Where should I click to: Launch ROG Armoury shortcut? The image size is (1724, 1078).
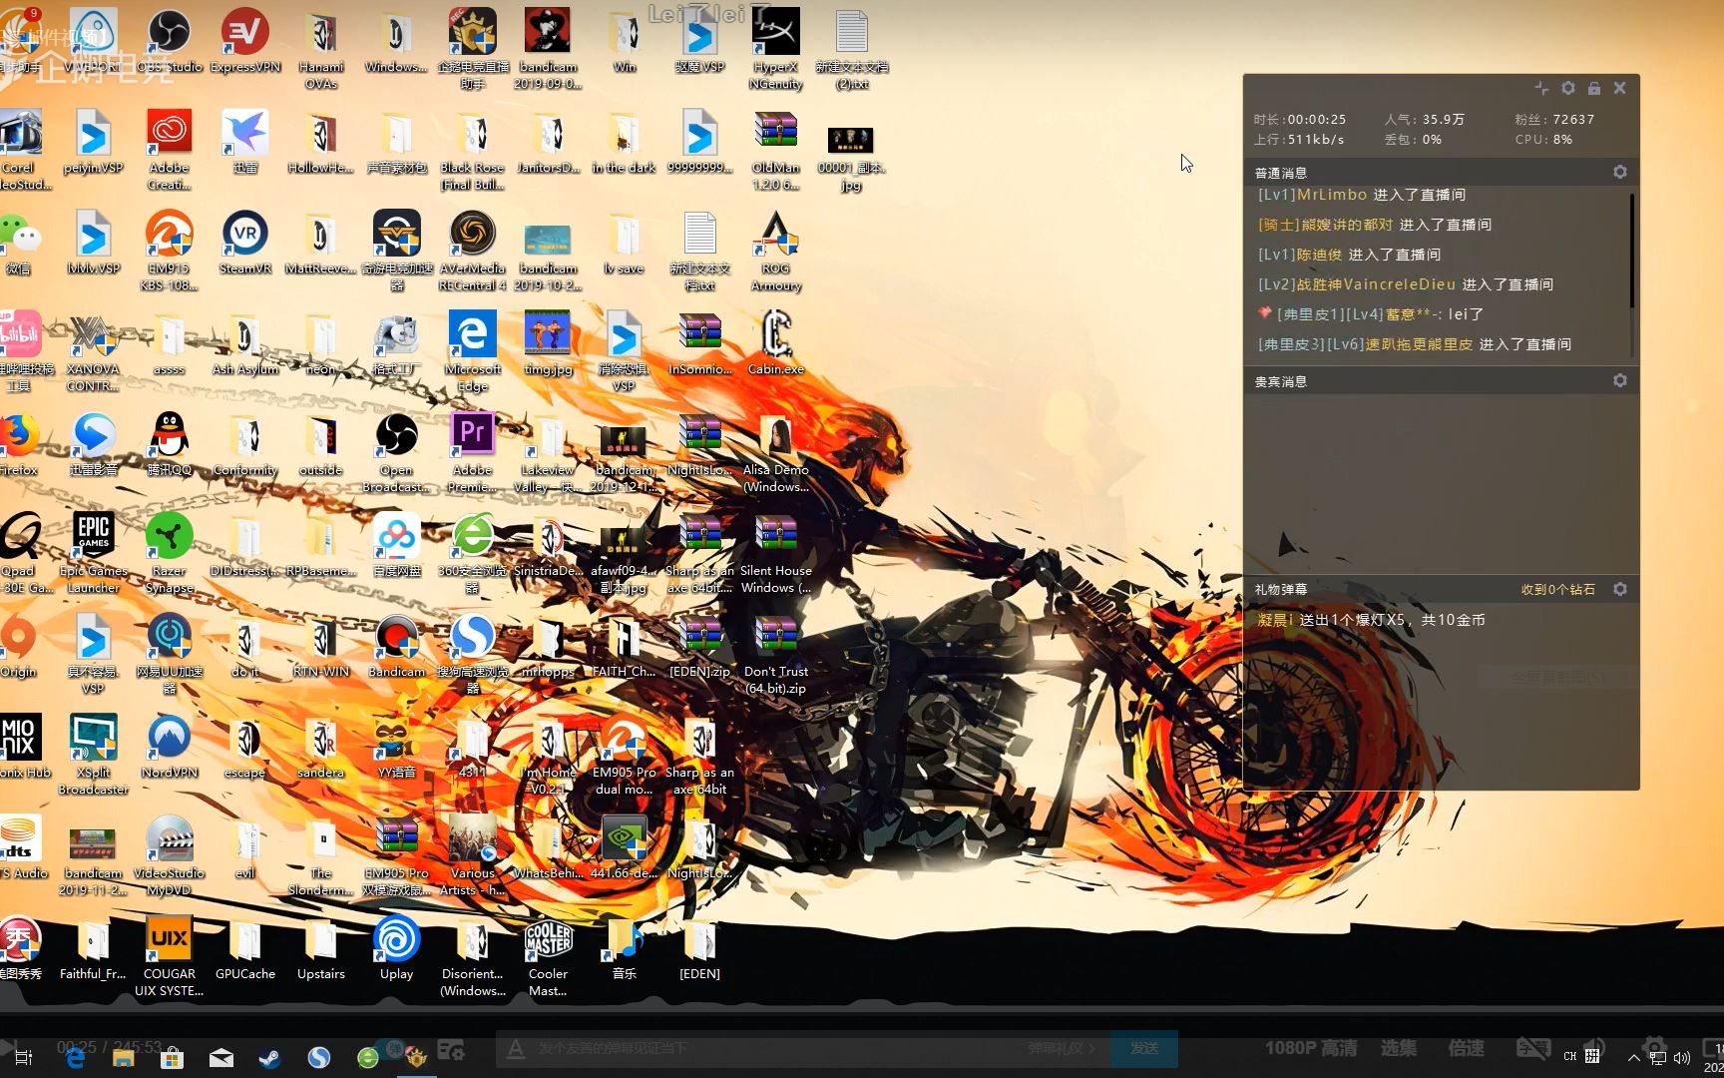[x=775, y=250]
